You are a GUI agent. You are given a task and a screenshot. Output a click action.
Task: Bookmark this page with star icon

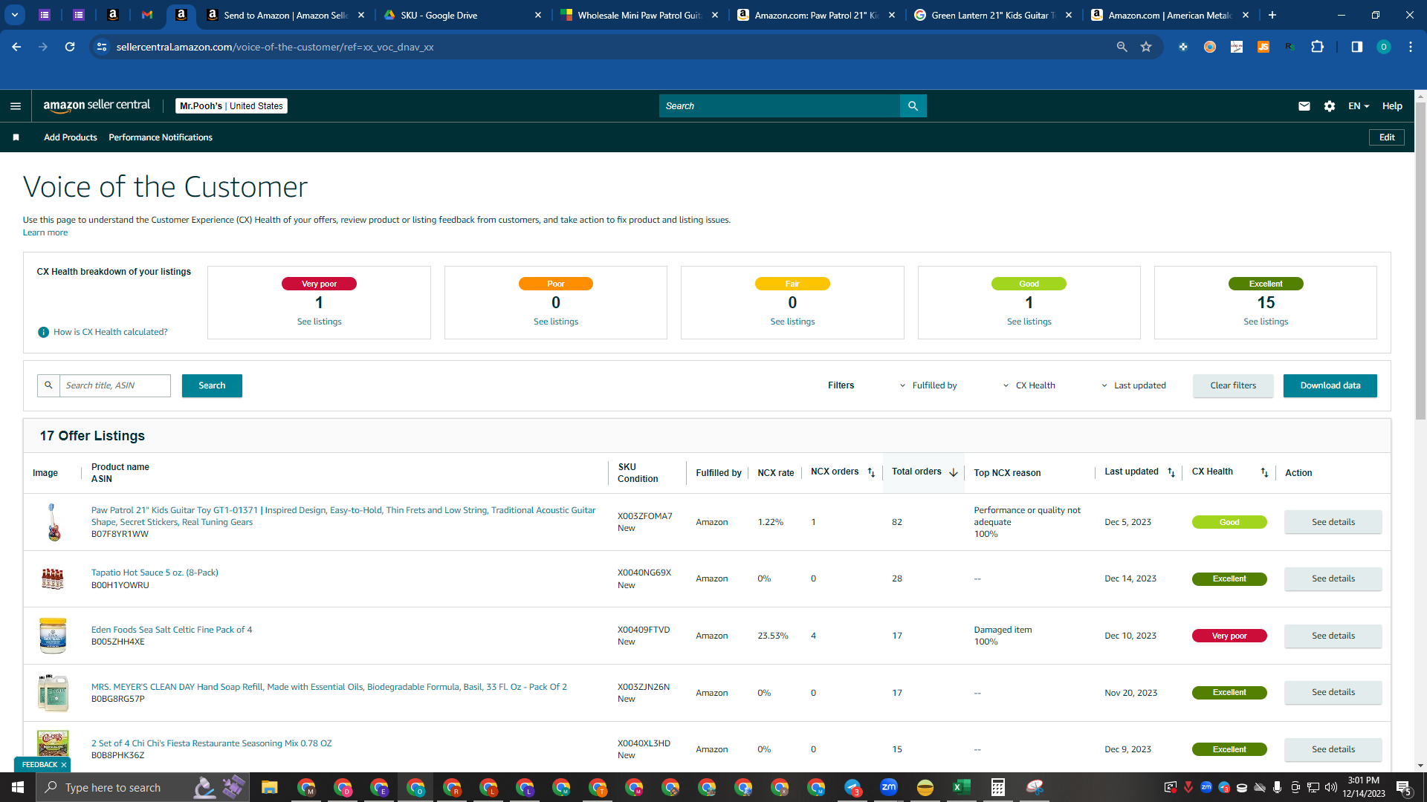[x=1146, y=47]
